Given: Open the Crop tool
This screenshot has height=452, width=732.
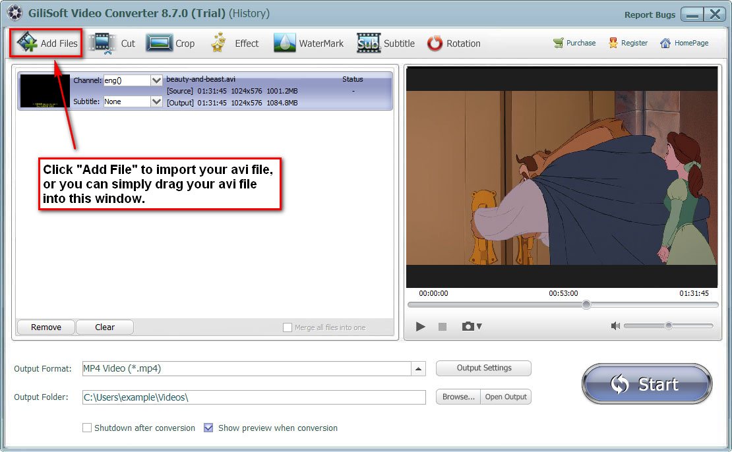Looking at the screenshot, I should pyautogui.click(x=170, y=43).
